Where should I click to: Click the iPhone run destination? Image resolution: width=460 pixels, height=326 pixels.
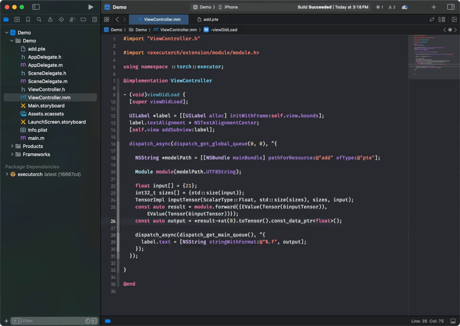(x=230, y=7)
